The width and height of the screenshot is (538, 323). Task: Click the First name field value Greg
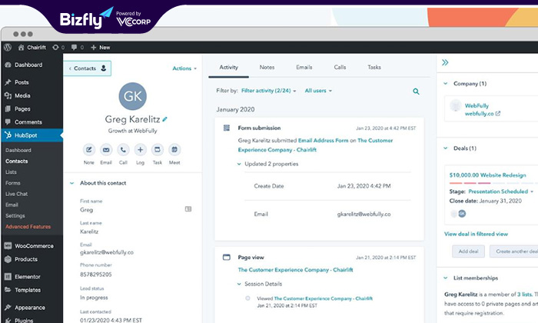click(86, 210)
